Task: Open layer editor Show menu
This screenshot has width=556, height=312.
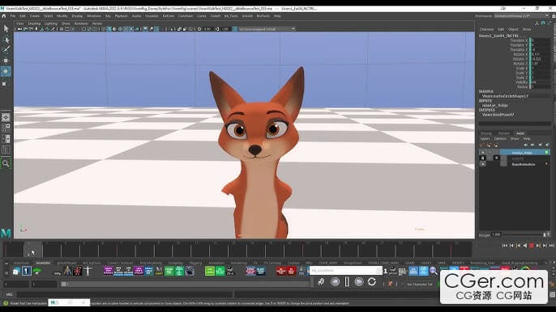Action: (x=515, y=139)
